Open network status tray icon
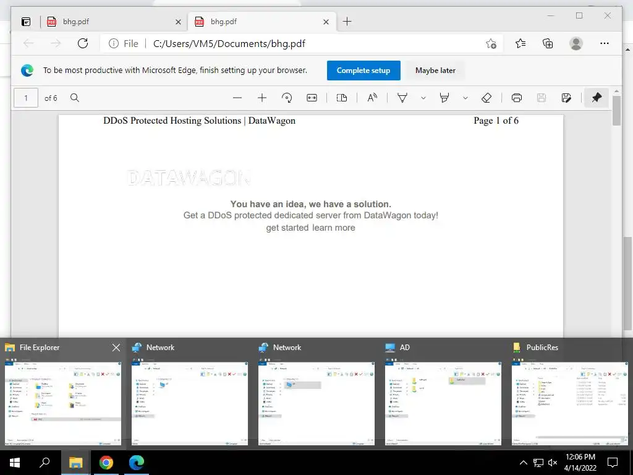This screenshot has width=633, height=475. pos(538,463)
